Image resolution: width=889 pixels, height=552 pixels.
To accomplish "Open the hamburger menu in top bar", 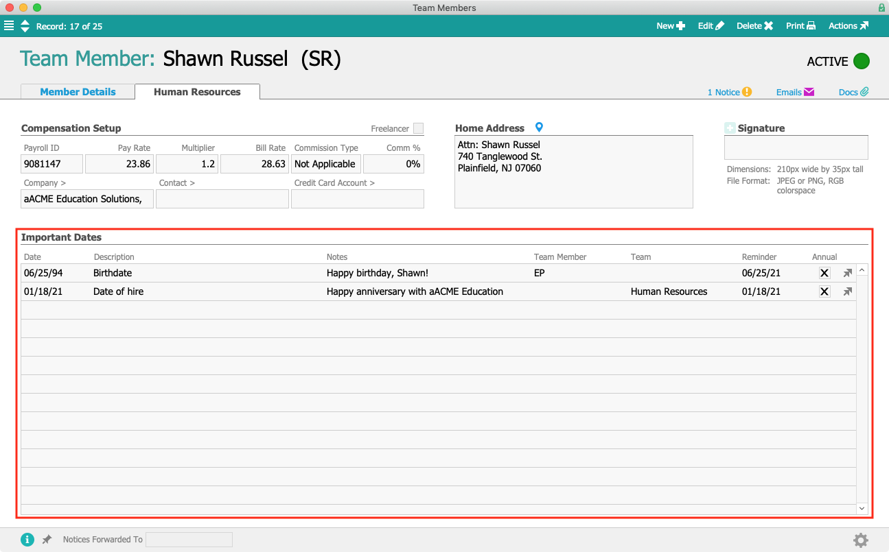I will click(9, 26).
